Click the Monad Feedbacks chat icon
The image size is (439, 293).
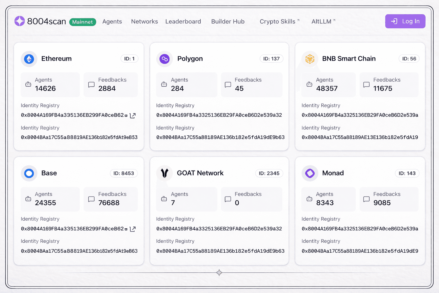366,199
